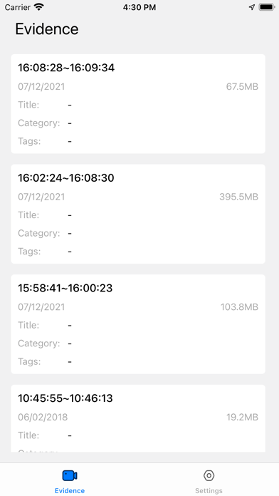Image resolution: width=279 pixels, height=496 pixels.
Task: Tap Category field of 16:02:24 recording
Action: [x=138, y=233]
